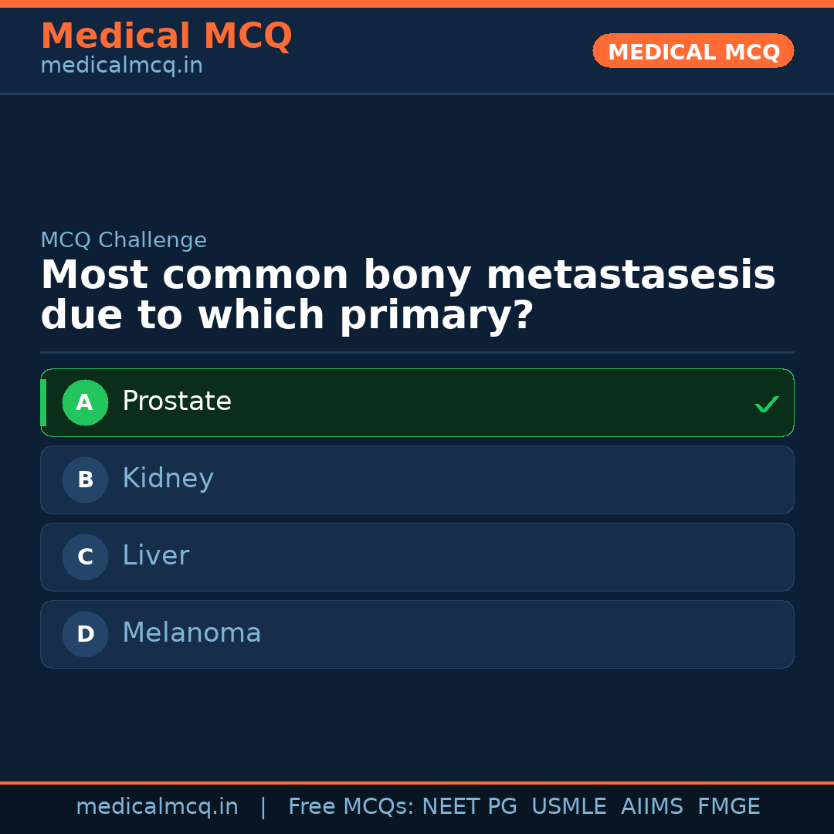Click the D letter circle badge

85,634
